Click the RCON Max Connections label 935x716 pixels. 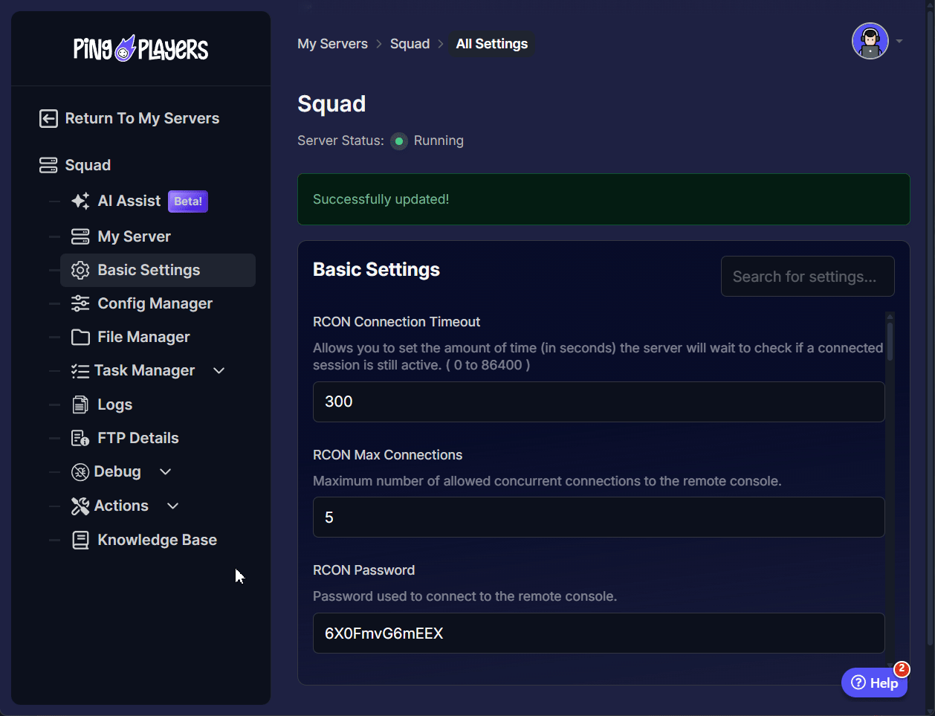tap(387, 455)
